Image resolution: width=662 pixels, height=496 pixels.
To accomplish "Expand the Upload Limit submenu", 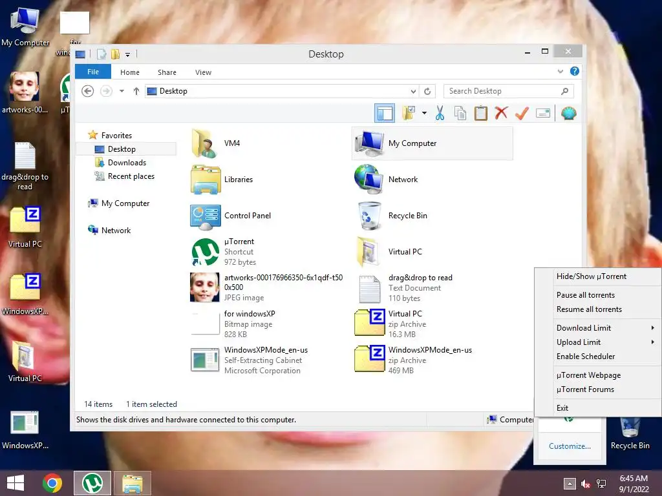I will click(598, 342).
